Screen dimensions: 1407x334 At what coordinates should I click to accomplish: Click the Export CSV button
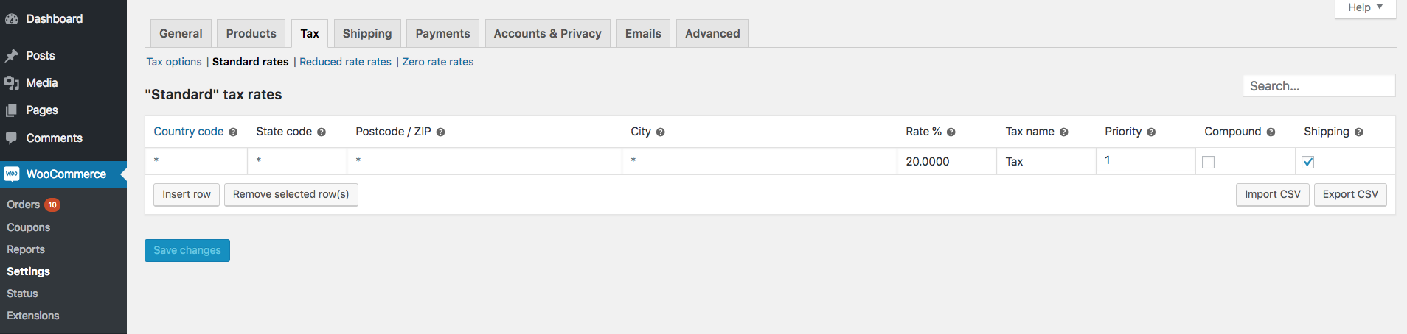[1350, 194]
